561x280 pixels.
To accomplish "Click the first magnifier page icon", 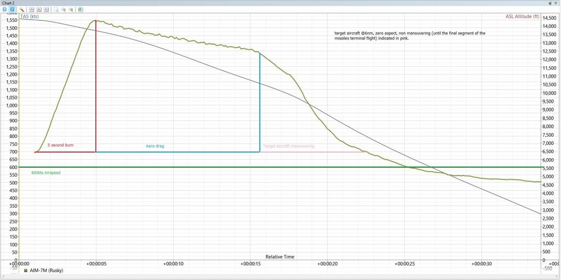I will point(56,10).
